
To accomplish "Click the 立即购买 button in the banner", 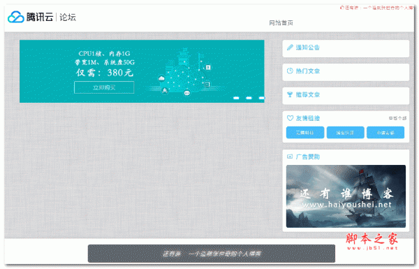I will click(x=104, y=87).
